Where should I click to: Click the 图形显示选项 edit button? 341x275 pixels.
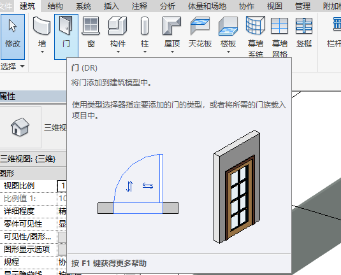(x=62, y=250)
